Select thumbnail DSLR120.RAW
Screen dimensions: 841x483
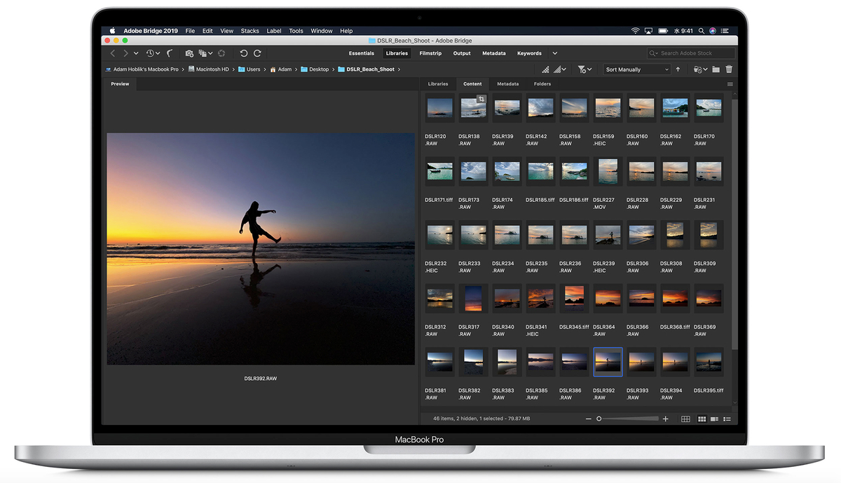coord(439,107)
